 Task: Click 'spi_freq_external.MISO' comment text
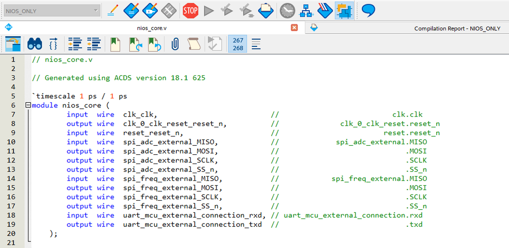click(x=379, y=179)
